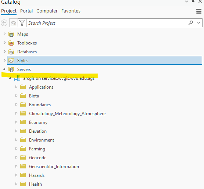Switch to the Favorites tab

[x=71, y=11]
